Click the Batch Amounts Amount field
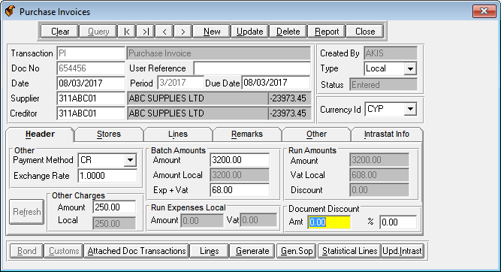The width and height of the screenshot is (501, 272). (x=240, y=160)
